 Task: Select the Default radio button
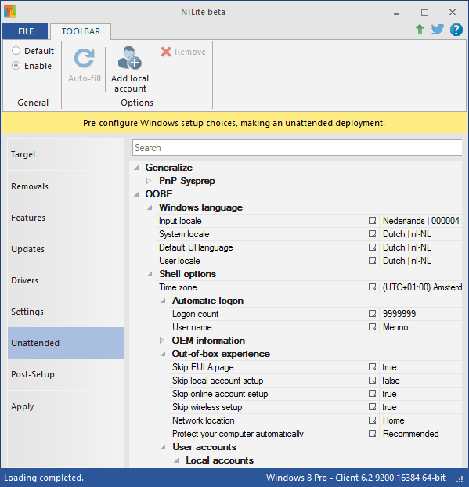click(16, 51)
